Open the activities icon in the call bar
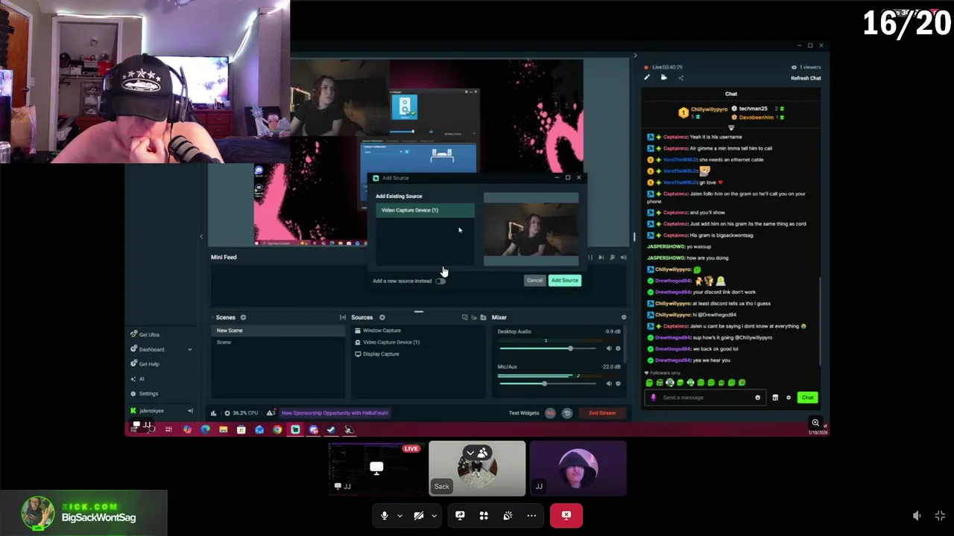Viewport: 954px width, 536px height. pyautogui.click(x=484, y=515)
